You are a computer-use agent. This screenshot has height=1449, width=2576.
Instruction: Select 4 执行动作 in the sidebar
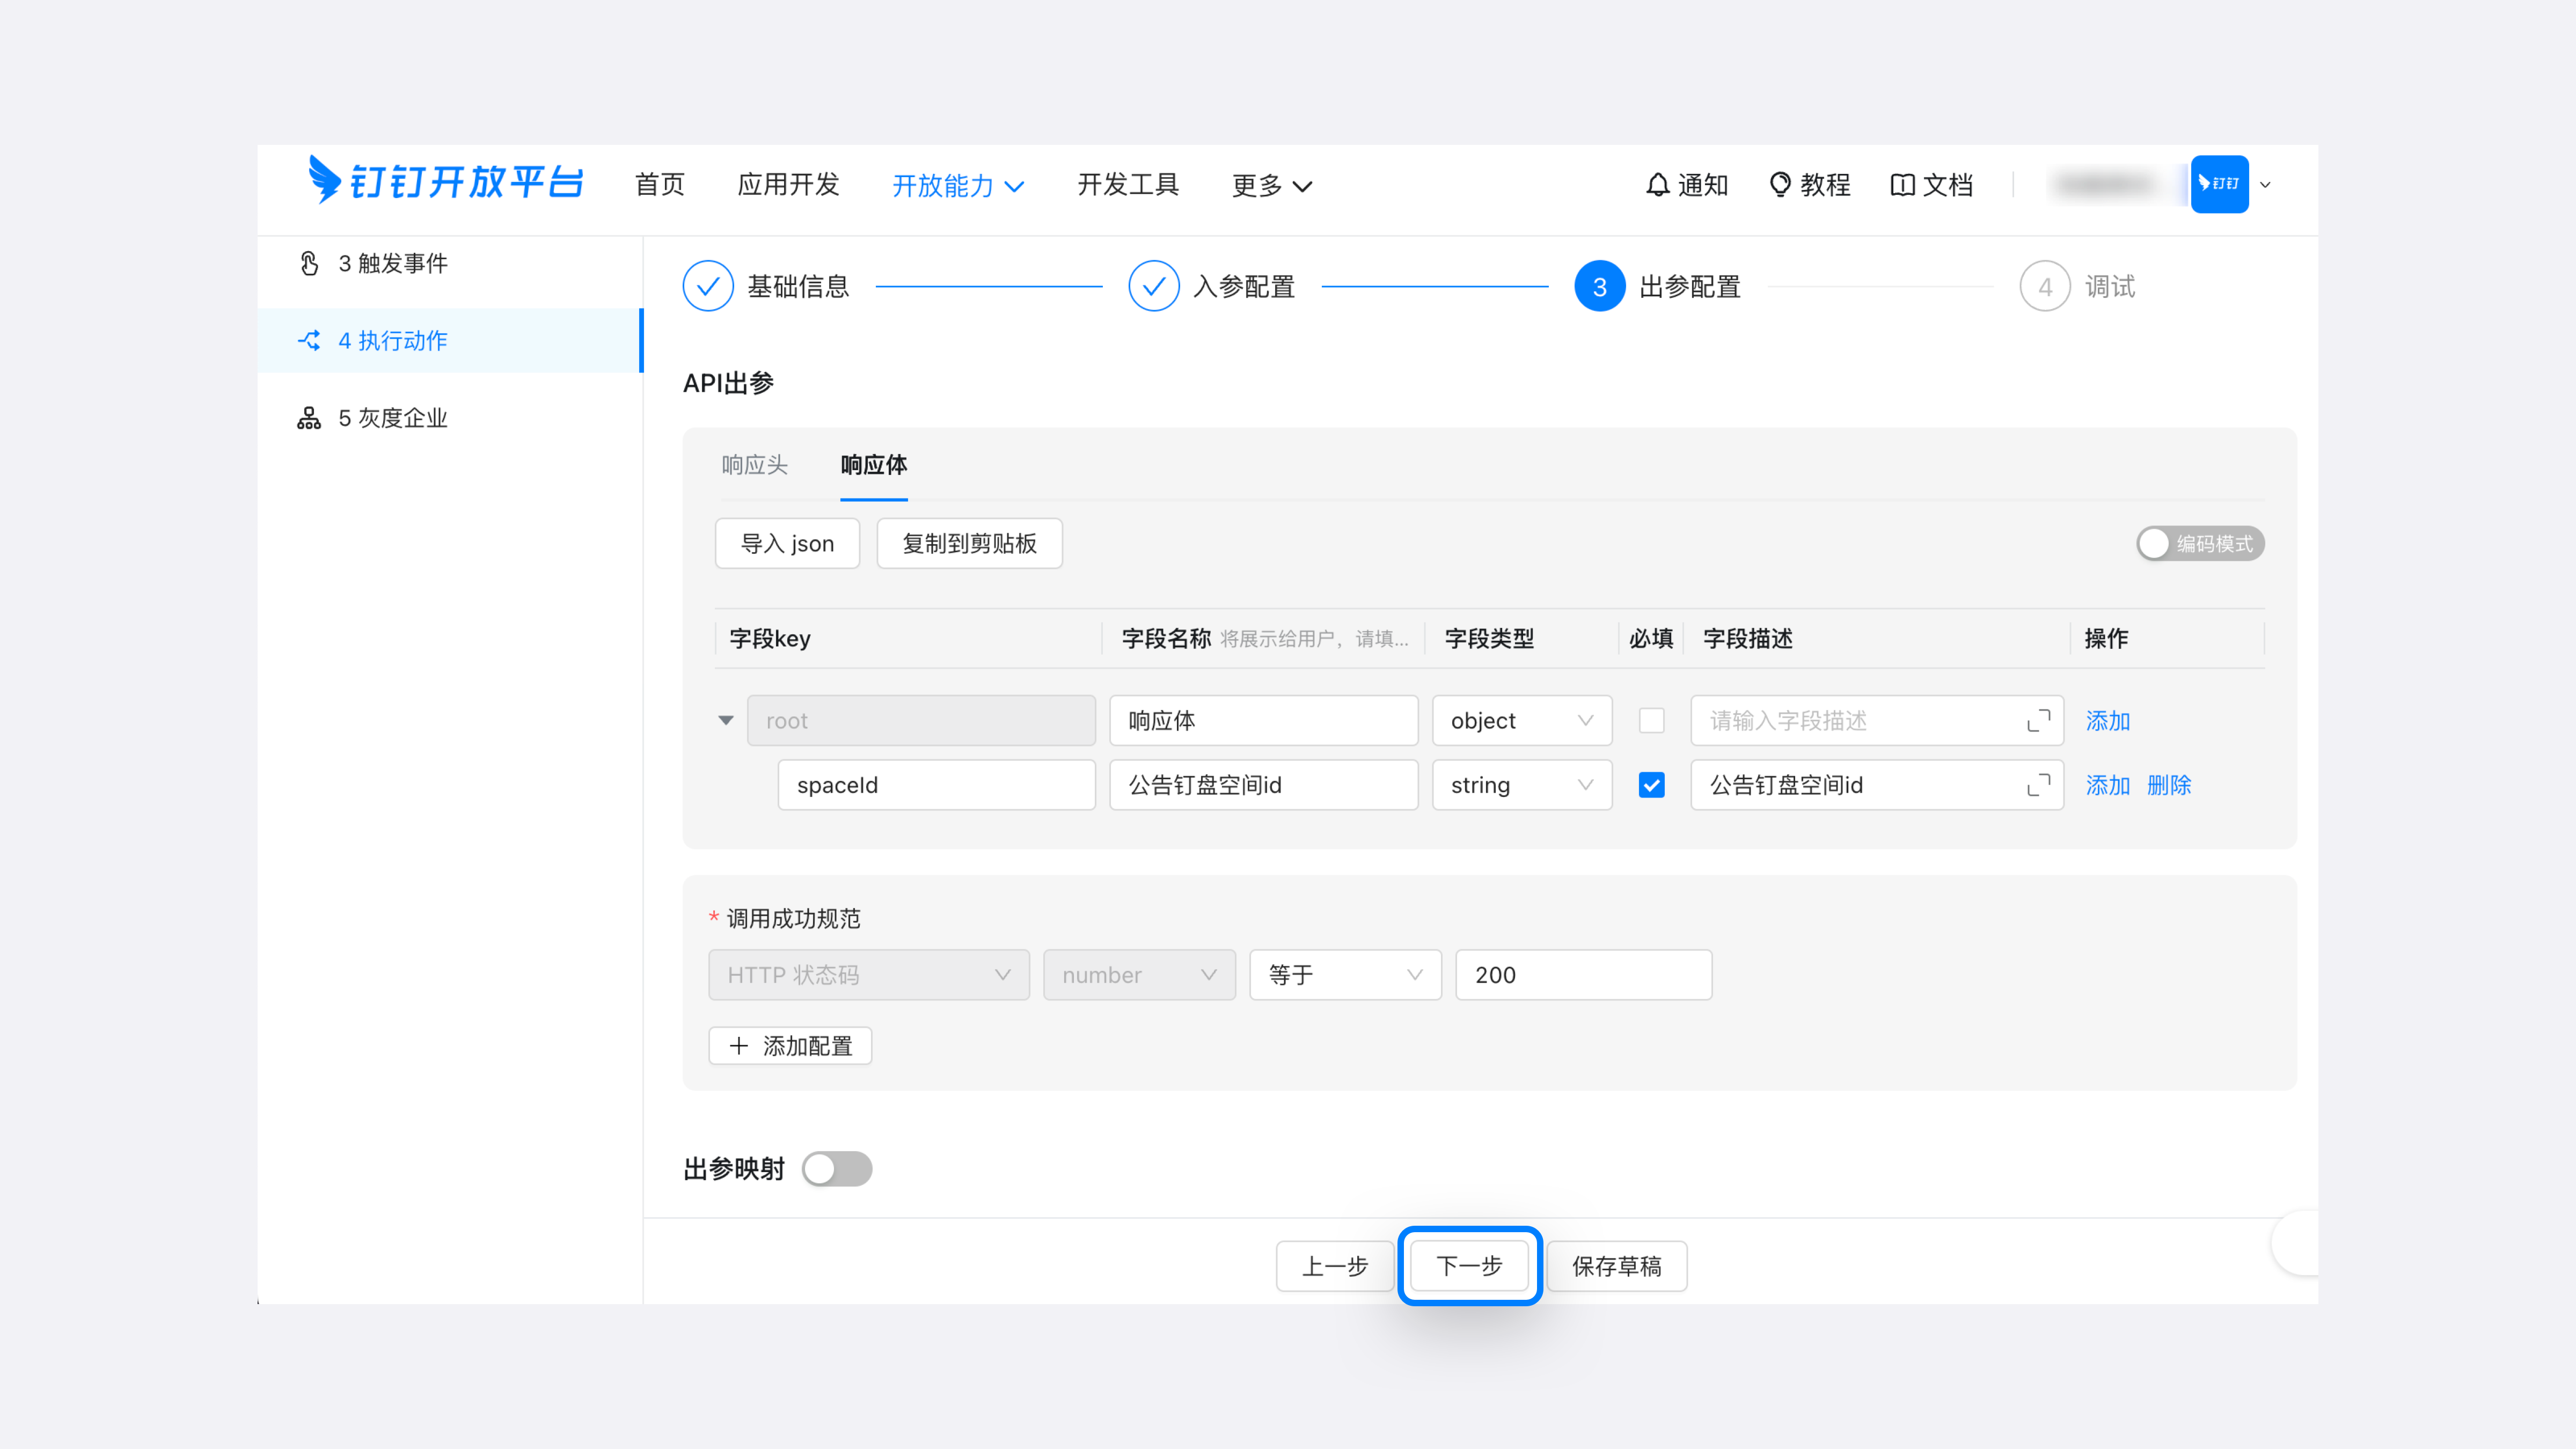point(449,340)
